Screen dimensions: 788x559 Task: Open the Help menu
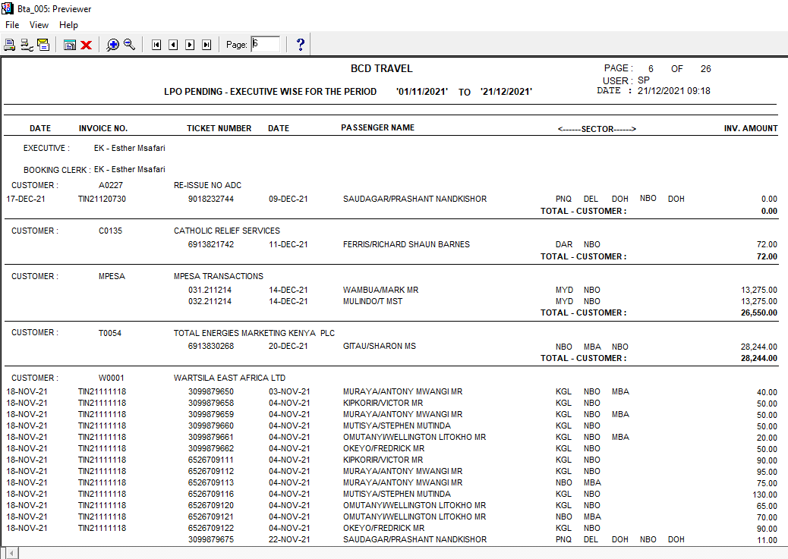click(x=68, y=24)
